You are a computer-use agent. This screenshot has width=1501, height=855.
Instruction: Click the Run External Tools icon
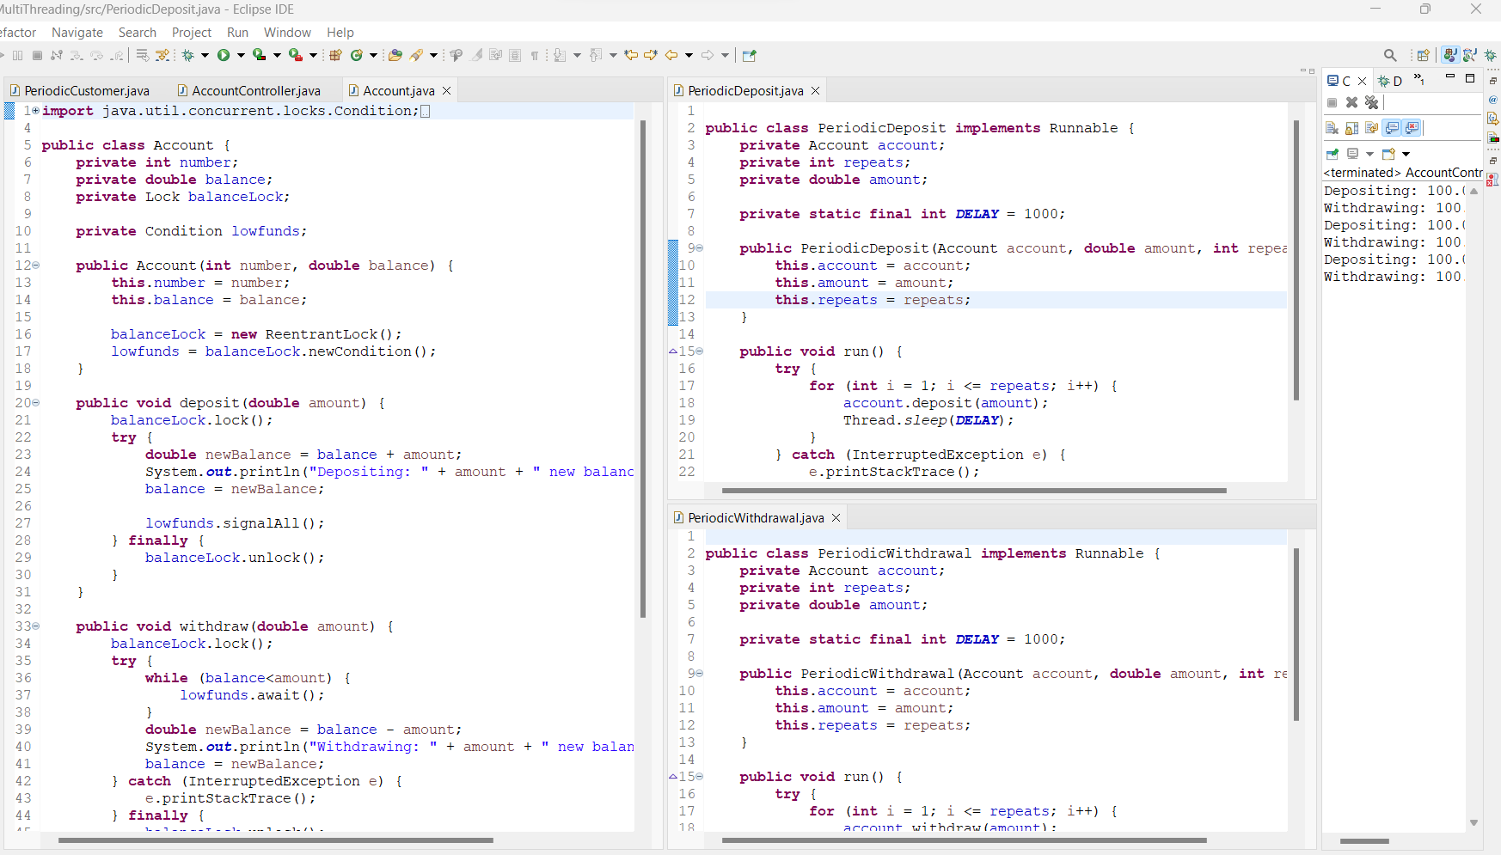pyautogui.click(x=295, y=55)
